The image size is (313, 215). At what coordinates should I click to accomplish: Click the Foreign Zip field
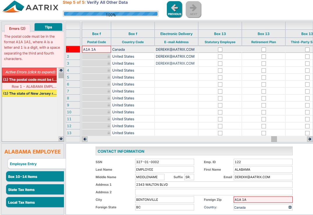(263, 200)
